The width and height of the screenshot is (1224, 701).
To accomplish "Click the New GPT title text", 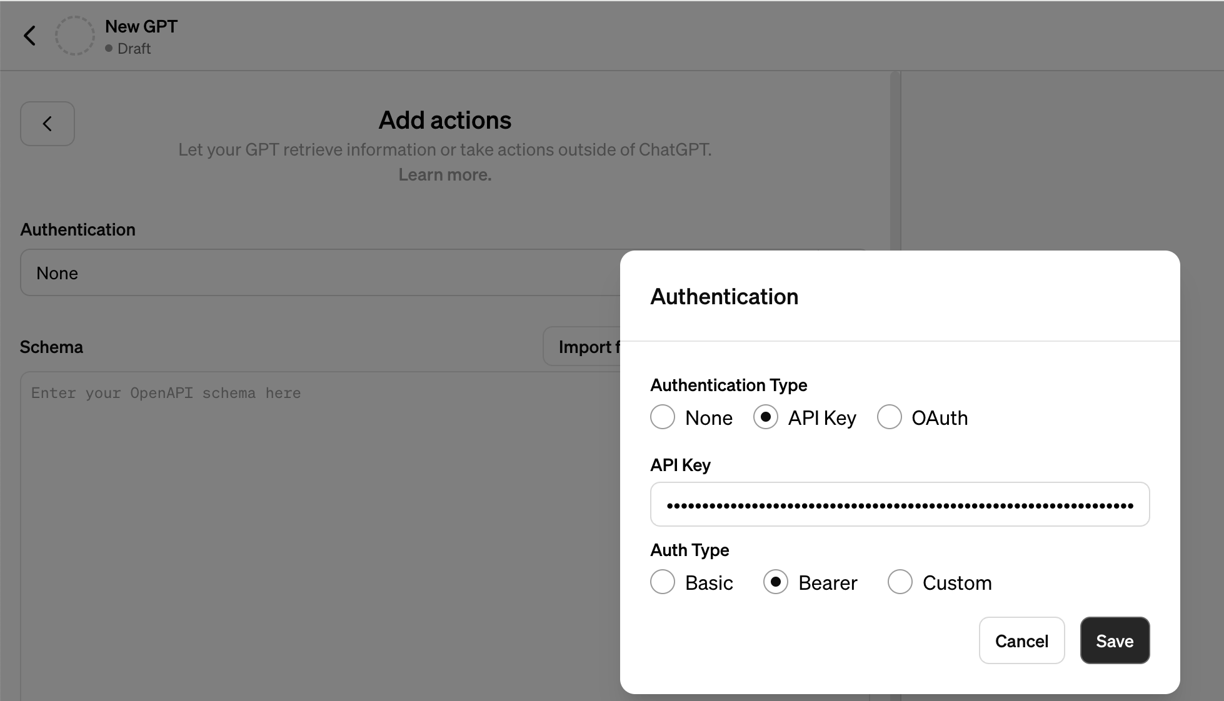I will pyautogui.click(x=141, y=26).
